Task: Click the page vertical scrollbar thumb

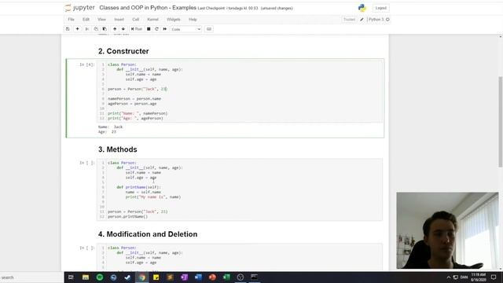Action: (500, 122)
